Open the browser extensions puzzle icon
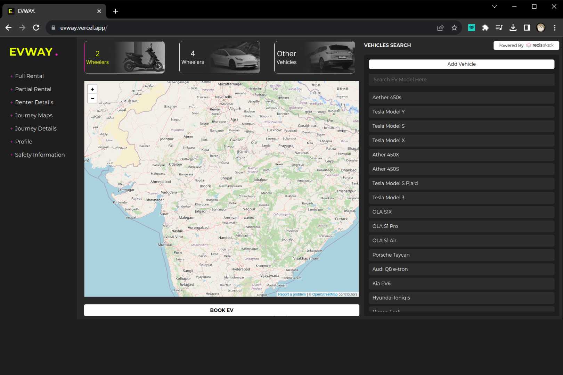563x375 pixels. pos(485,28)
